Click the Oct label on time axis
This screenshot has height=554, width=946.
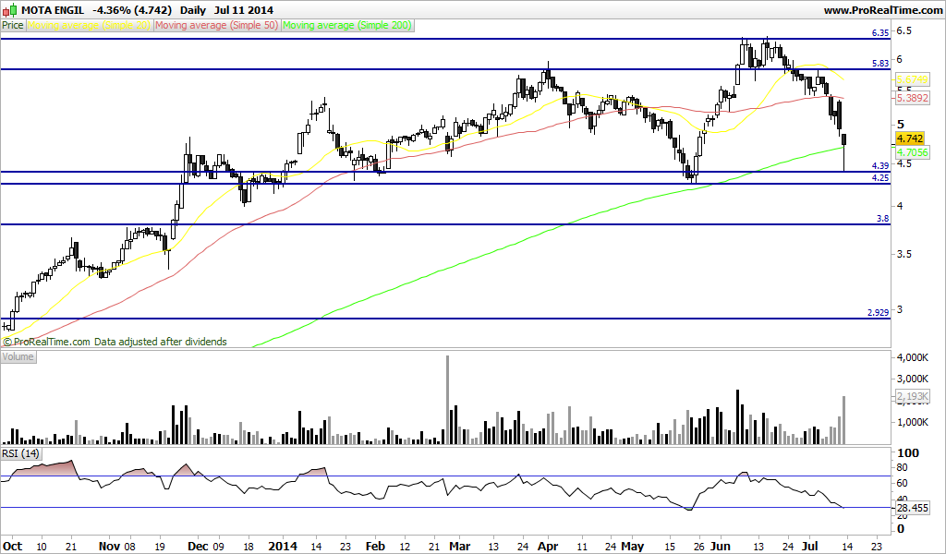13,547
